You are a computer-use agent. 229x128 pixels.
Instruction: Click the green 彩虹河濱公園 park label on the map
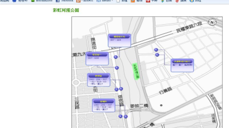point(136,71)
